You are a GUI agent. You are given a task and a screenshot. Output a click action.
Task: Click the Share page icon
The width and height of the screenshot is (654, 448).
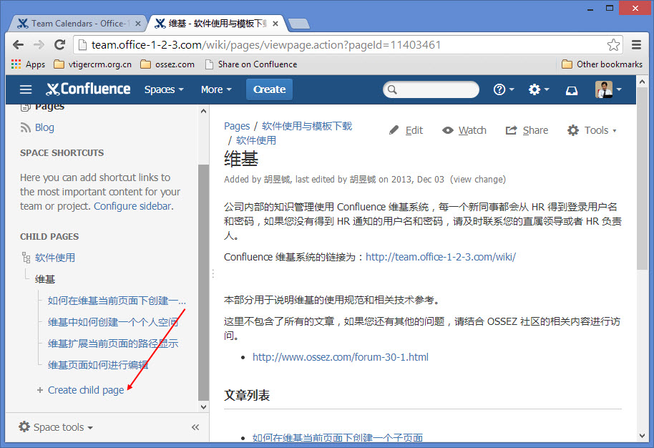point(512,130)
